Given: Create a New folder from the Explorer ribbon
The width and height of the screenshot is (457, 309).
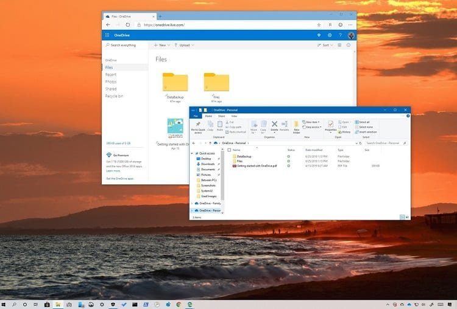Looking at the screenshot, I should 296,128.
